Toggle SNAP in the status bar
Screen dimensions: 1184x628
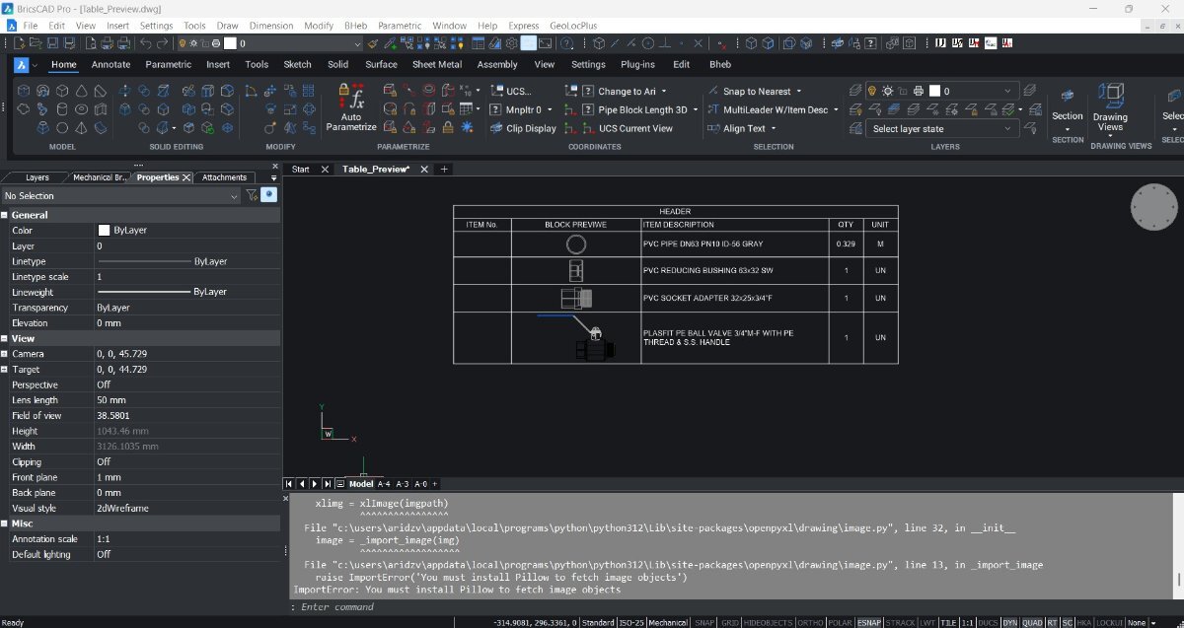point(704,622)
